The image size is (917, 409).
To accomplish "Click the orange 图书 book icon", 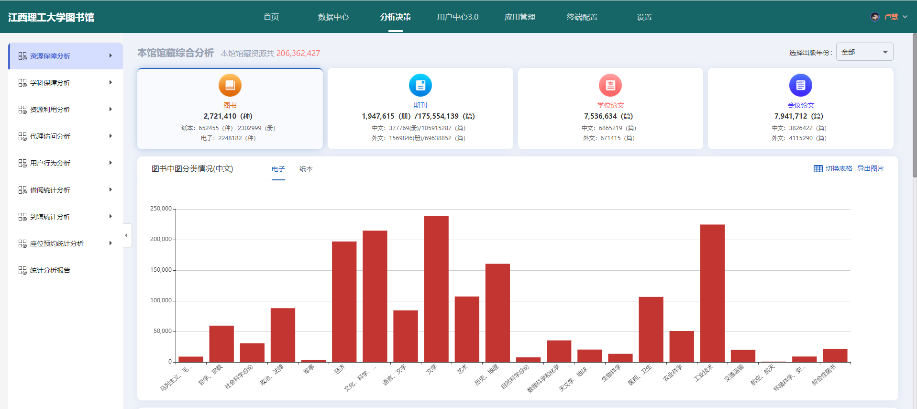I will (230, 85).
